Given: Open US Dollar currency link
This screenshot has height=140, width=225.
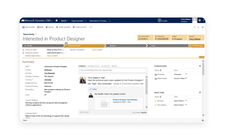Looking at the screenshot, I should click(48, 80).
